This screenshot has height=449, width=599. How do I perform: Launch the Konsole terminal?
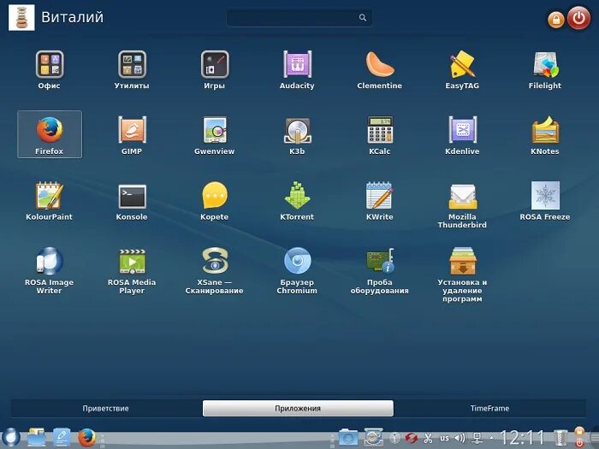click(132, 201)
